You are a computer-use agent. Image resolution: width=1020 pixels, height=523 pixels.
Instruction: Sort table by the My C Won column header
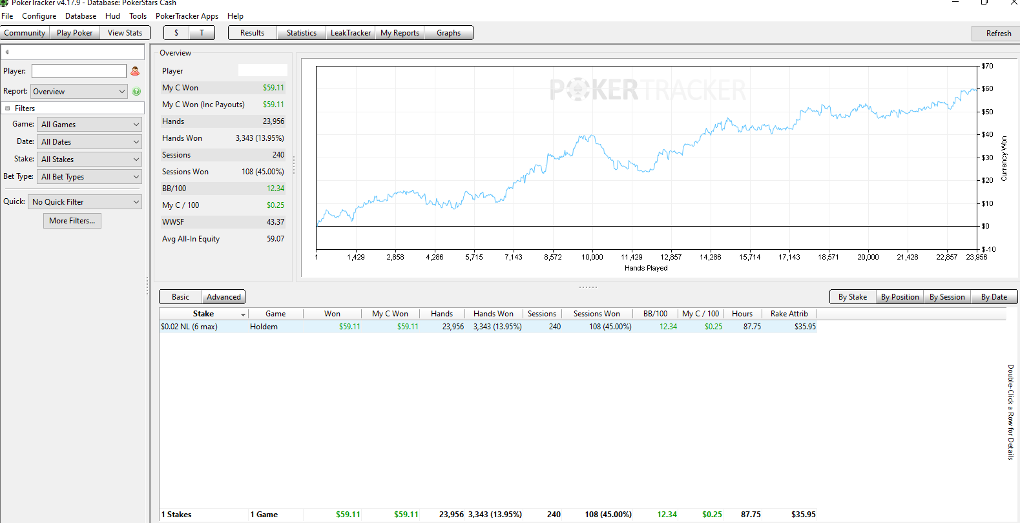pyautogui.click(x=390, y=314)
